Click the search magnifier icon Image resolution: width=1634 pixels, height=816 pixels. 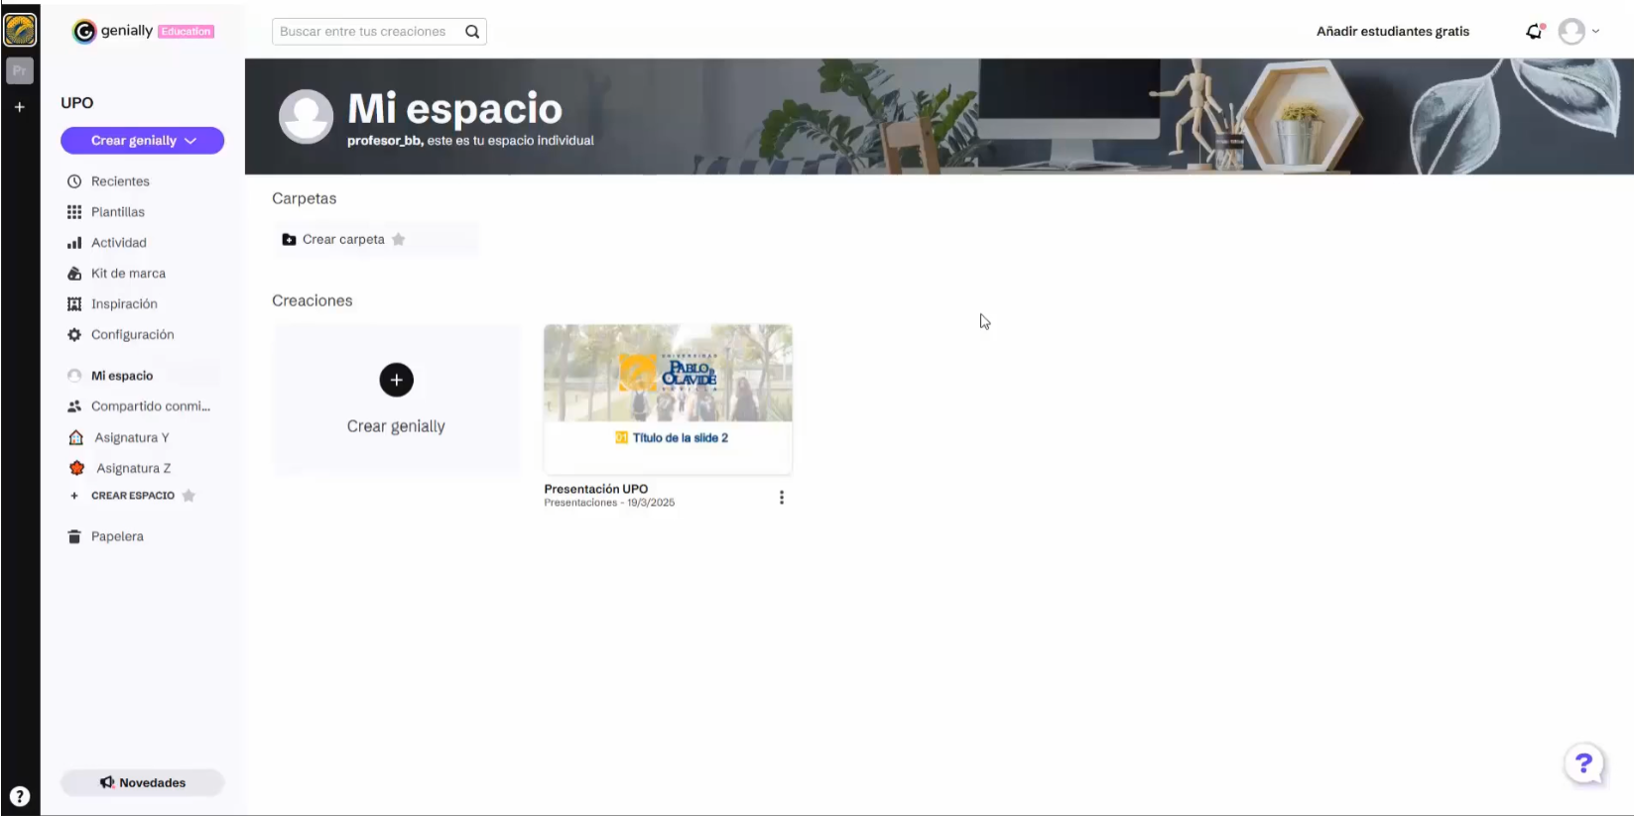coord(472,32)
